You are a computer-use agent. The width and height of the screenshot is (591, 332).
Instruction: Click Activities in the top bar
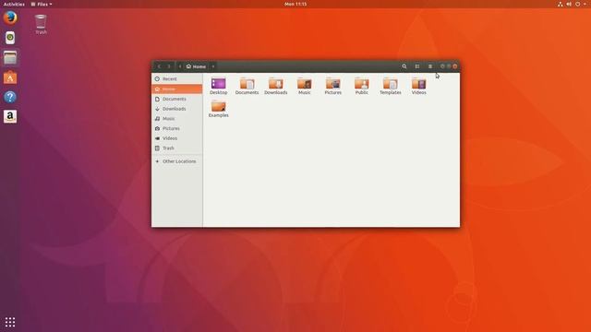click(14, 4)
